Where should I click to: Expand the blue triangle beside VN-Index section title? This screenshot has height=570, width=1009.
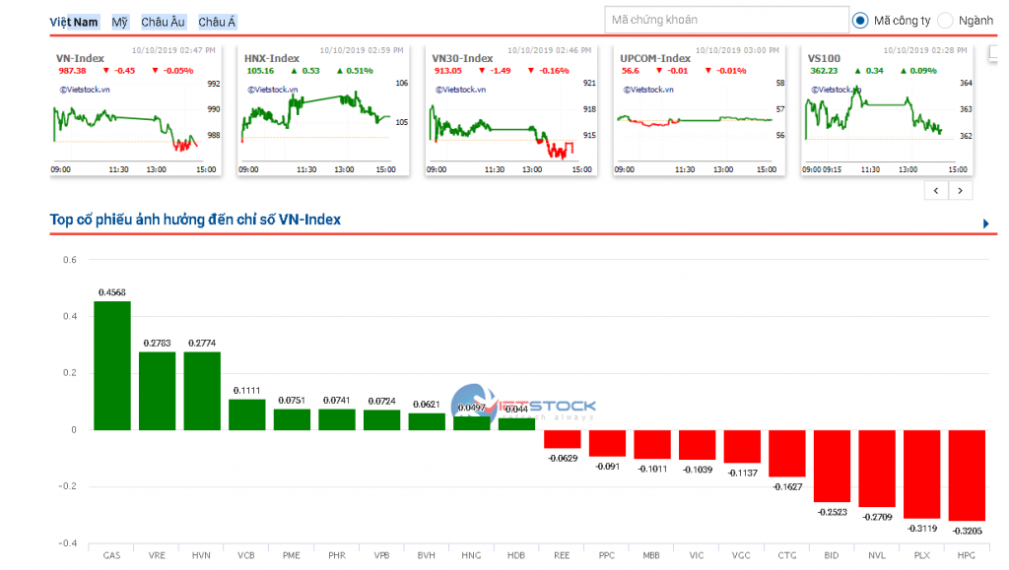pos(986,224)
